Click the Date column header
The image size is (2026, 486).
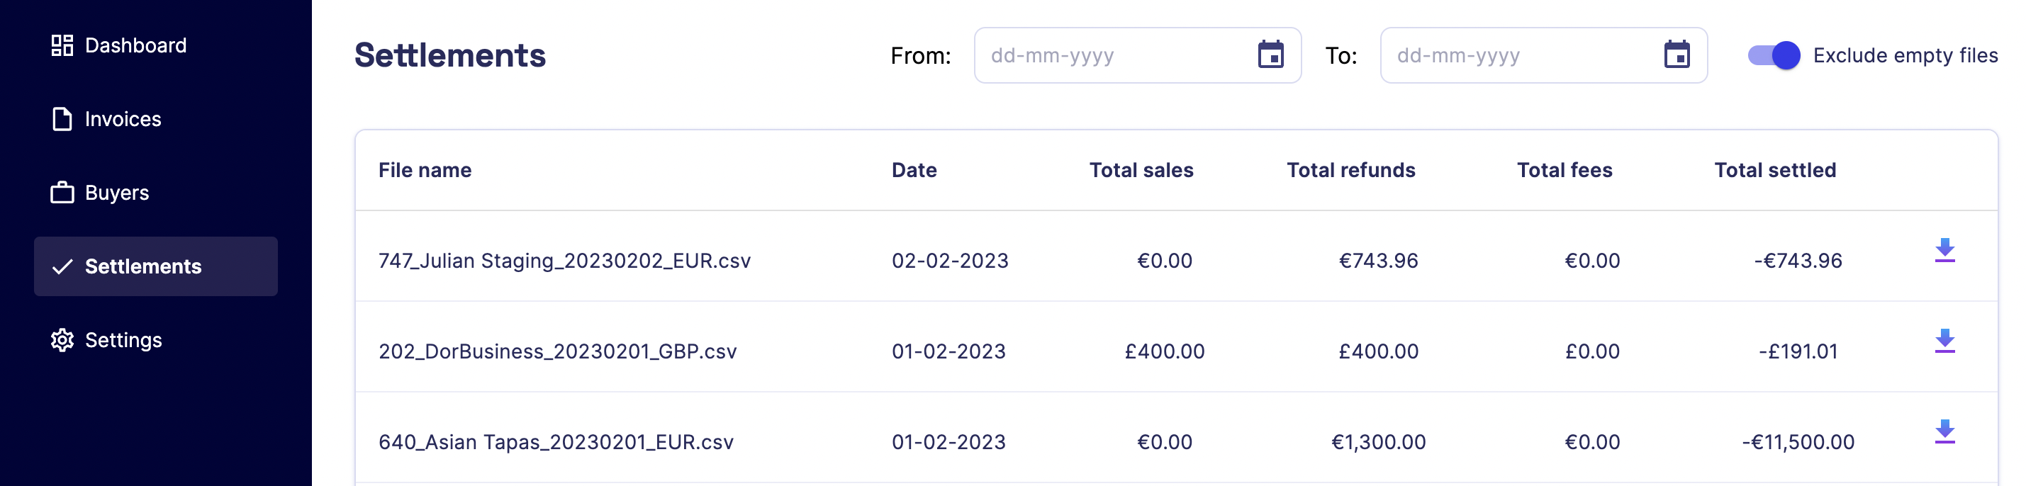point(914,171)
